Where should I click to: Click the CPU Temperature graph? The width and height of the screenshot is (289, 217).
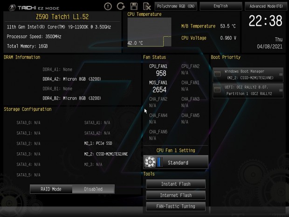150,32
